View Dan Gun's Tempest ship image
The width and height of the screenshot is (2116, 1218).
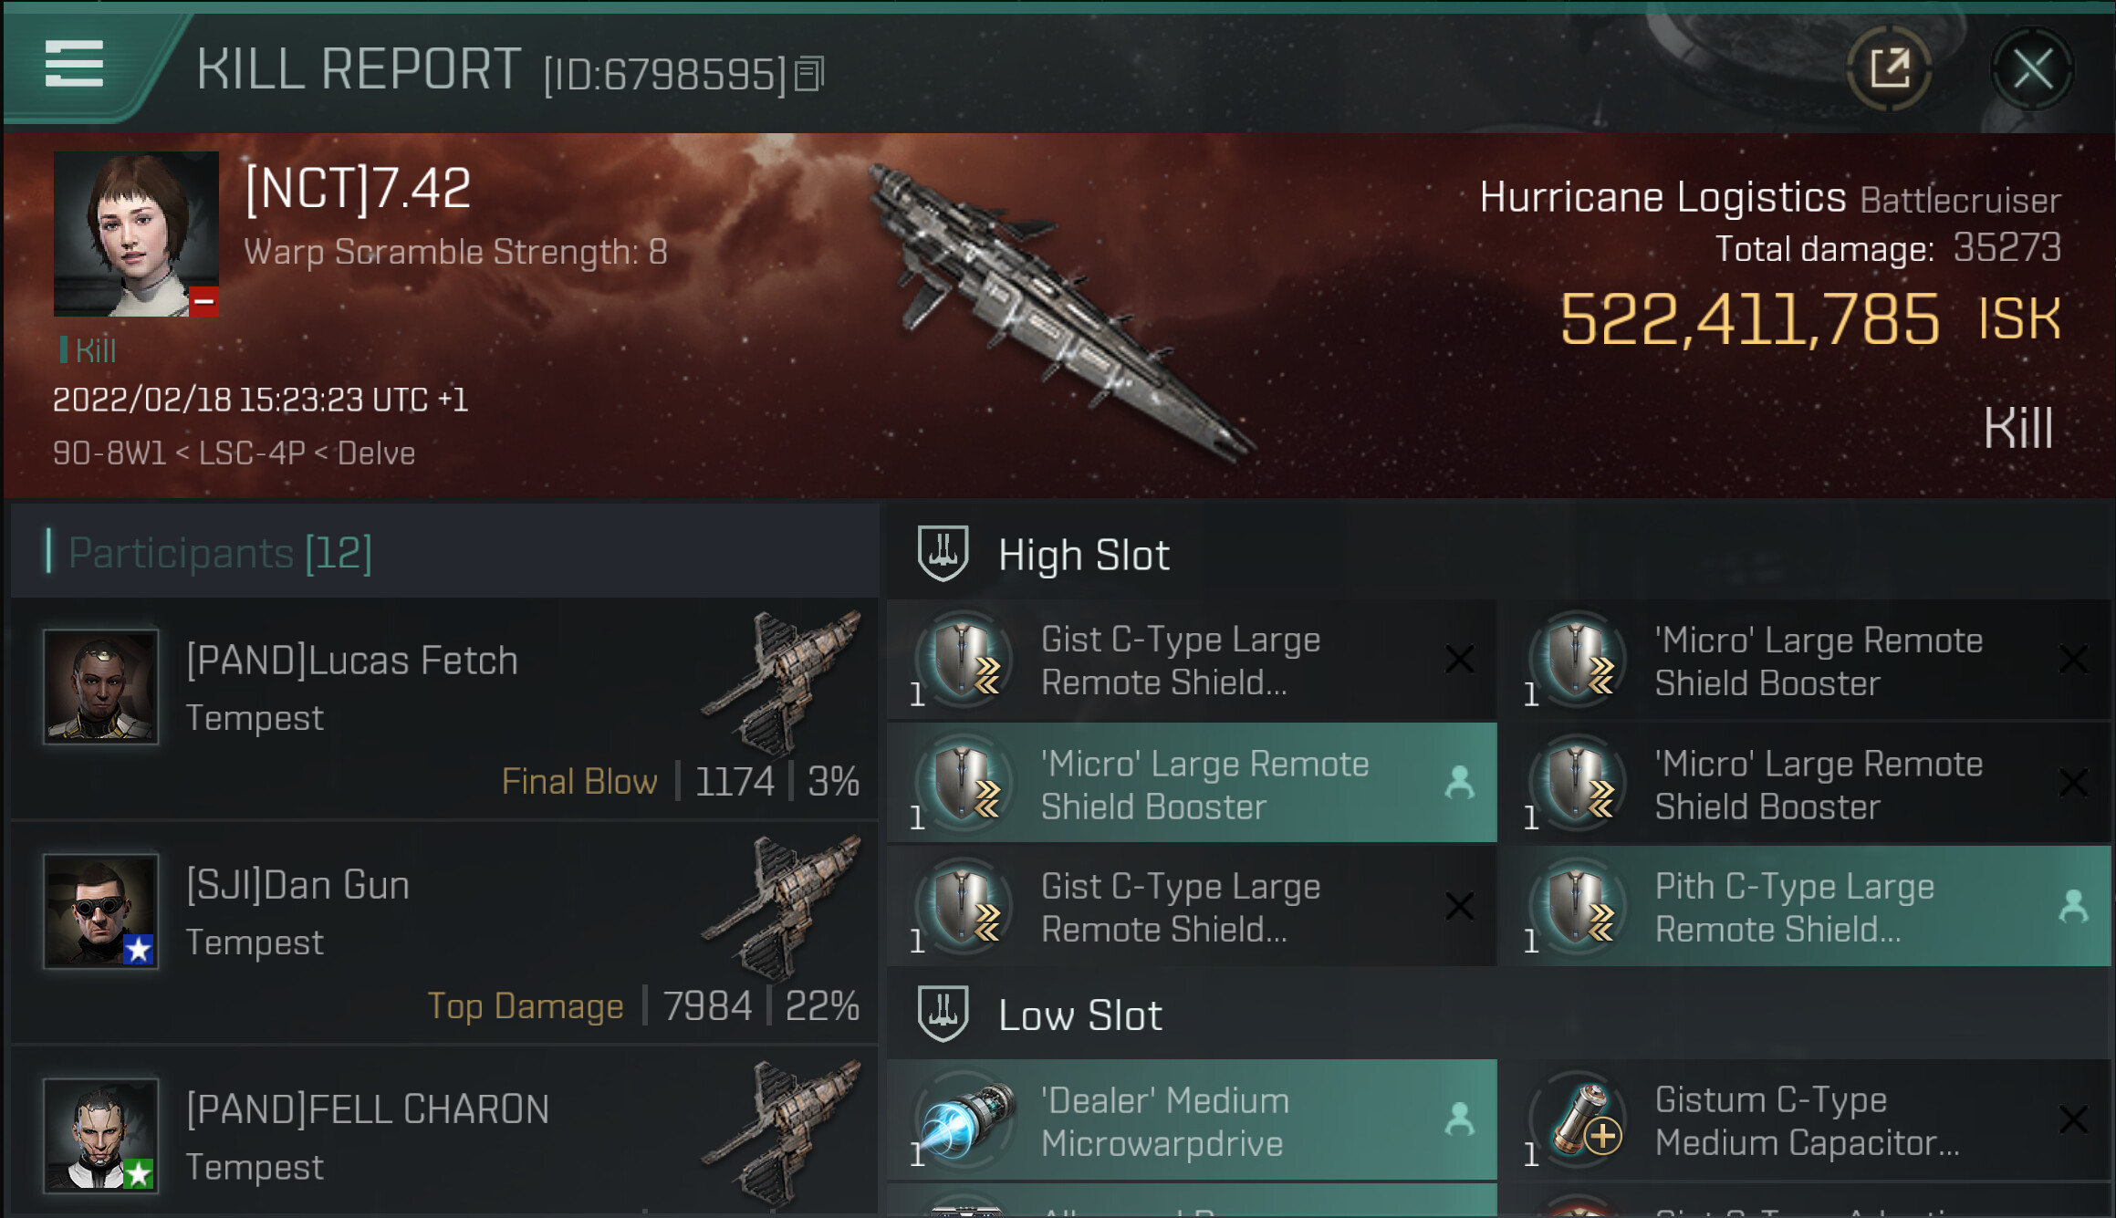781,908
